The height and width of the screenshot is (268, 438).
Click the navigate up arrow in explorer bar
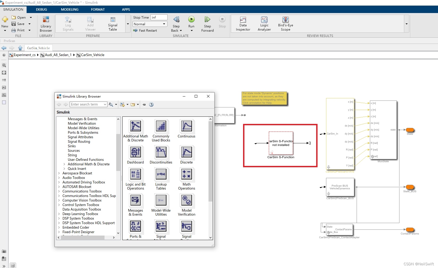[x=20, y=48]
